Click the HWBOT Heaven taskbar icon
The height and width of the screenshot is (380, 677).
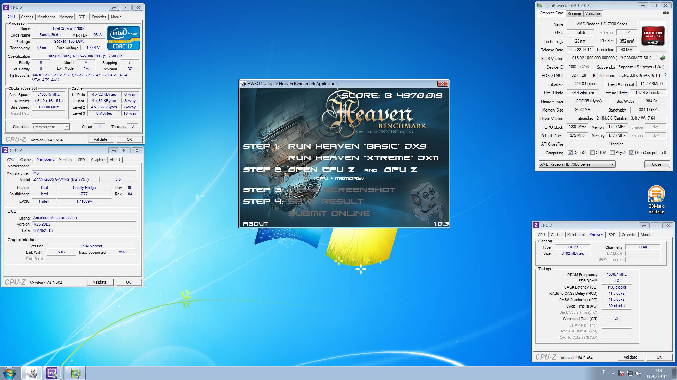pos(31,373)
